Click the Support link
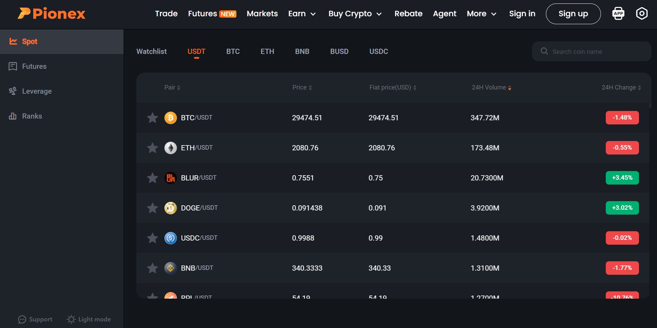This screenshot has width=657, height=328. (x=35, y=319)
